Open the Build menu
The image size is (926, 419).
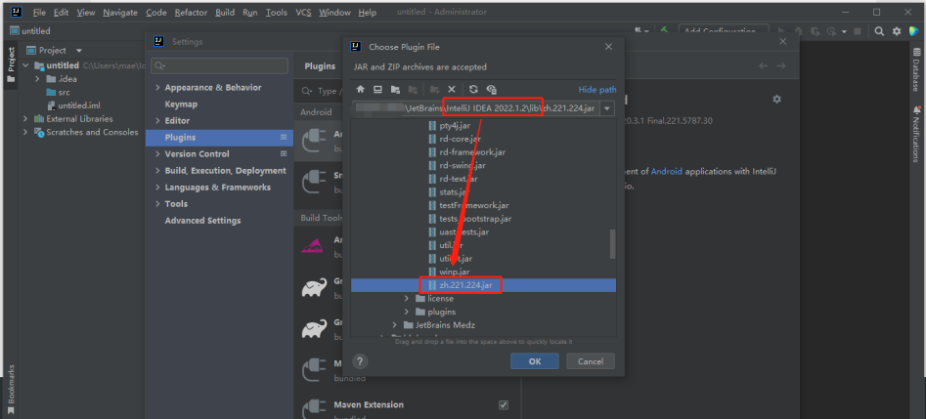(x=225, y=13)
